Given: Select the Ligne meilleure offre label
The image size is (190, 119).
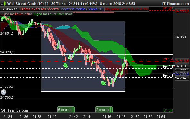Looking at the screenshot, I should coord(16,14).
